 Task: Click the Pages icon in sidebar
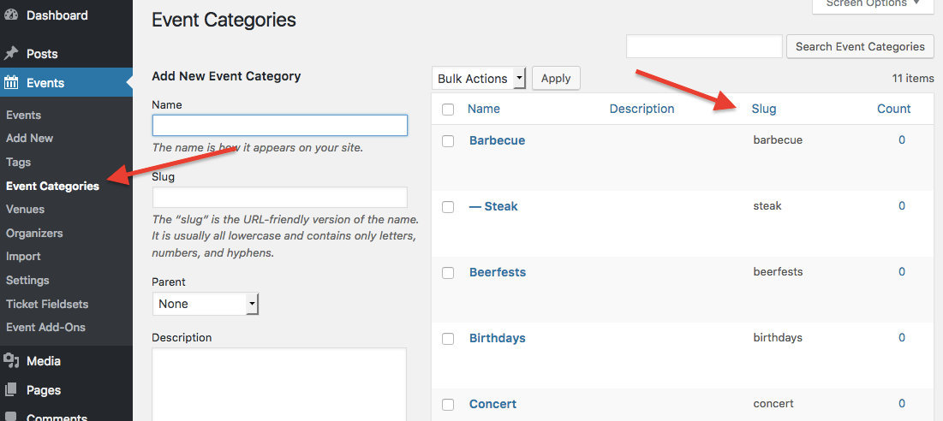point(11,390)
